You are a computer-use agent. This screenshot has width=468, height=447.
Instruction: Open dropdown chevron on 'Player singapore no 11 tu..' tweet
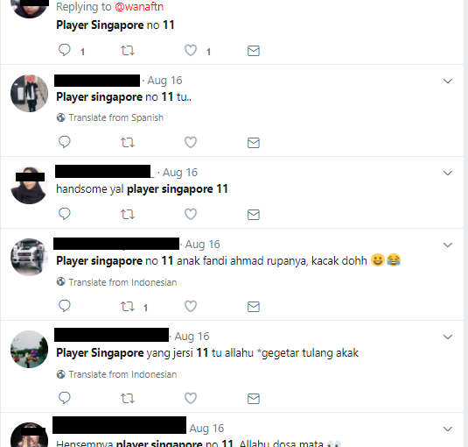tap(448, 81)
